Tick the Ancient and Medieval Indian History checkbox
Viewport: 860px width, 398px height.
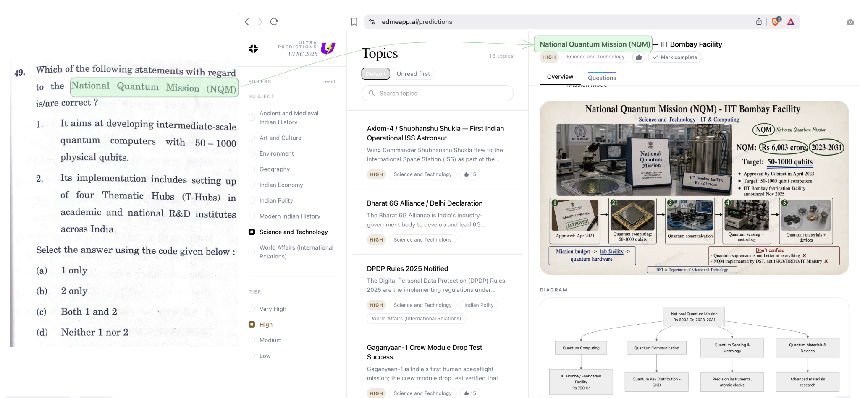[x=252, y=118]
